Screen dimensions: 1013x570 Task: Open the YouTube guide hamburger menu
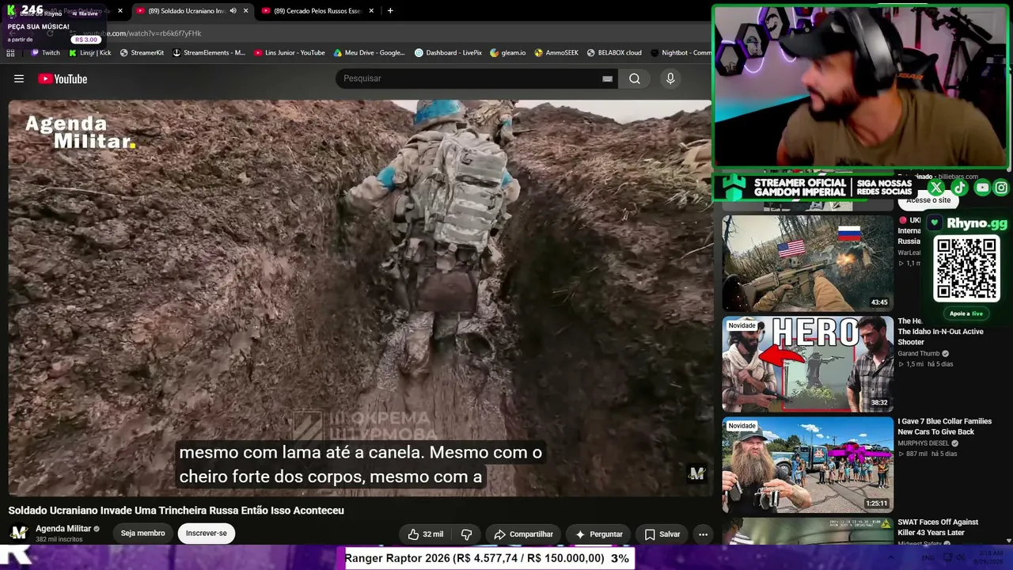[x=19, y=78]
